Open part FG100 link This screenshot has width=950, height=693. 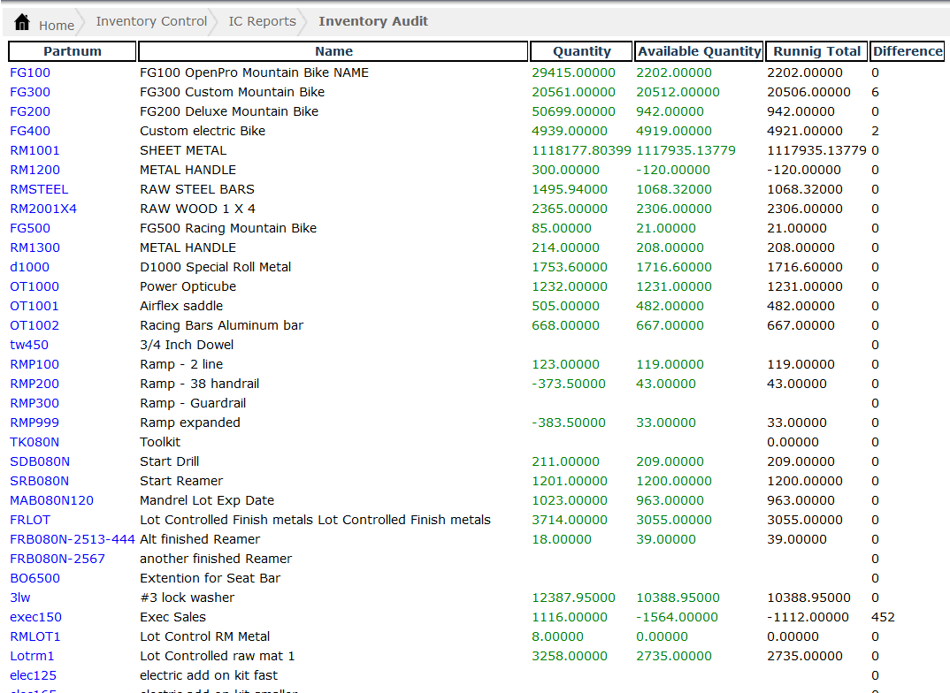click(x=30, y=72)
